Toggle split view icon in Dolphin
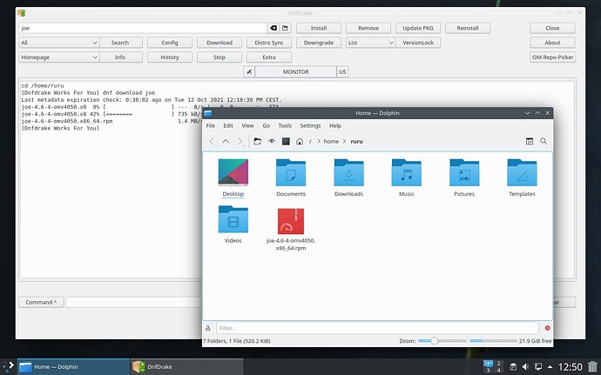 click(x=530, y=141)
